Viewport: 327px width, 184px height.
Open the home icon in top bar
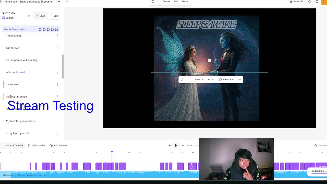(x=153, y=2)
